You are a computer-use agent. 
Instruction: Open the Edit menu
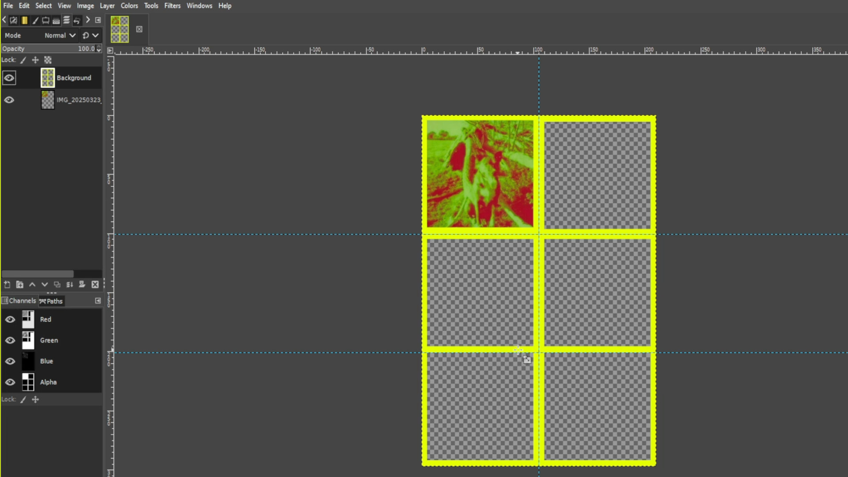pos(24,6)
